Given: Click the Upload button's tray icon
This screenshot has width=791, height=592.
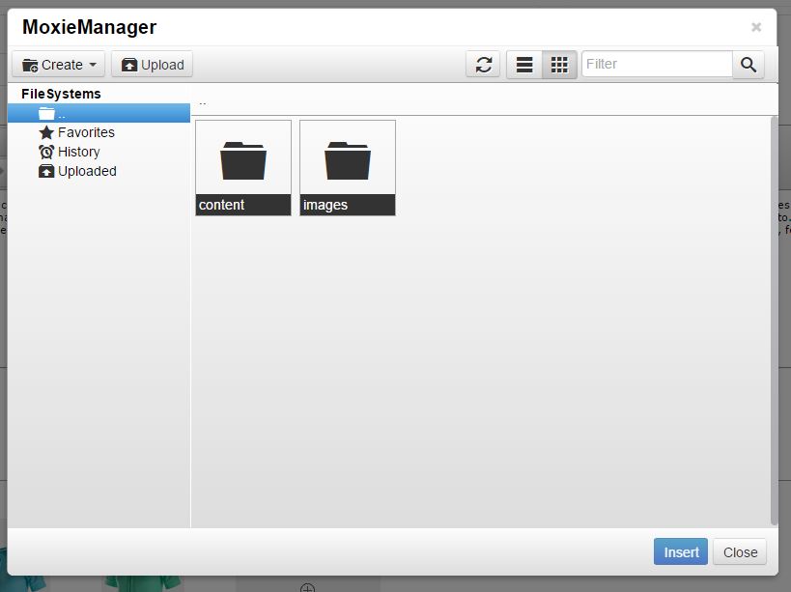Looking at the screenshot, I should point(129,65).
